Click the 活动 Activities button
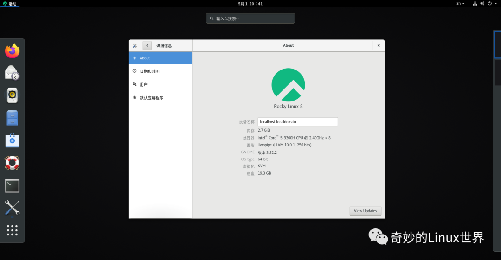 pos(10,4)
